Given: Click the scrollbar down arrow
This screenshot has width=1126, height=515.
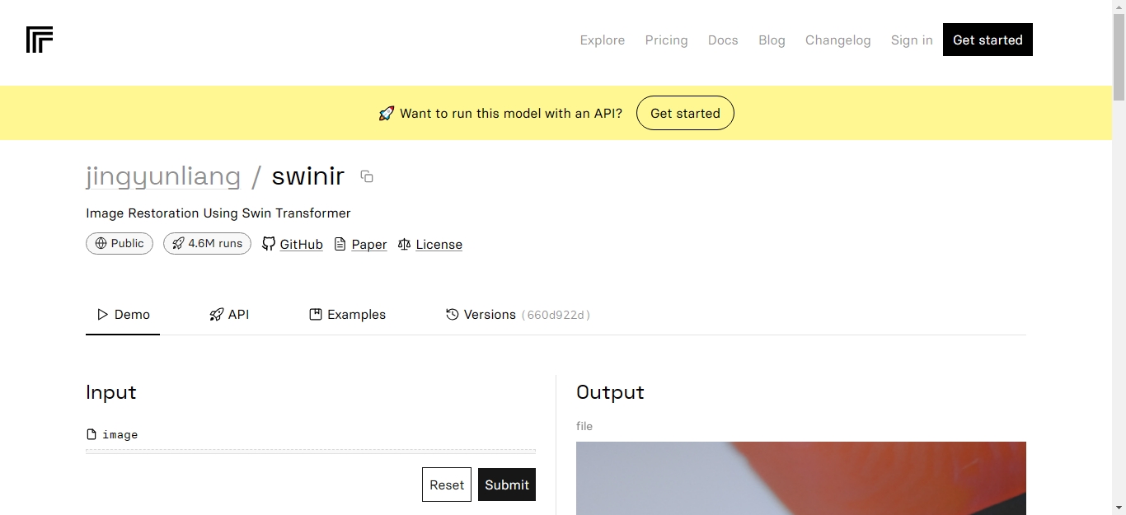Looking at the screenshot, I should (1119, 507).
